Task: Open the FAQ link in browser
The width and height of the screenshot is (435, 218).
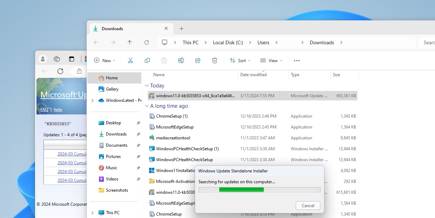Action: tap(44, 110)
